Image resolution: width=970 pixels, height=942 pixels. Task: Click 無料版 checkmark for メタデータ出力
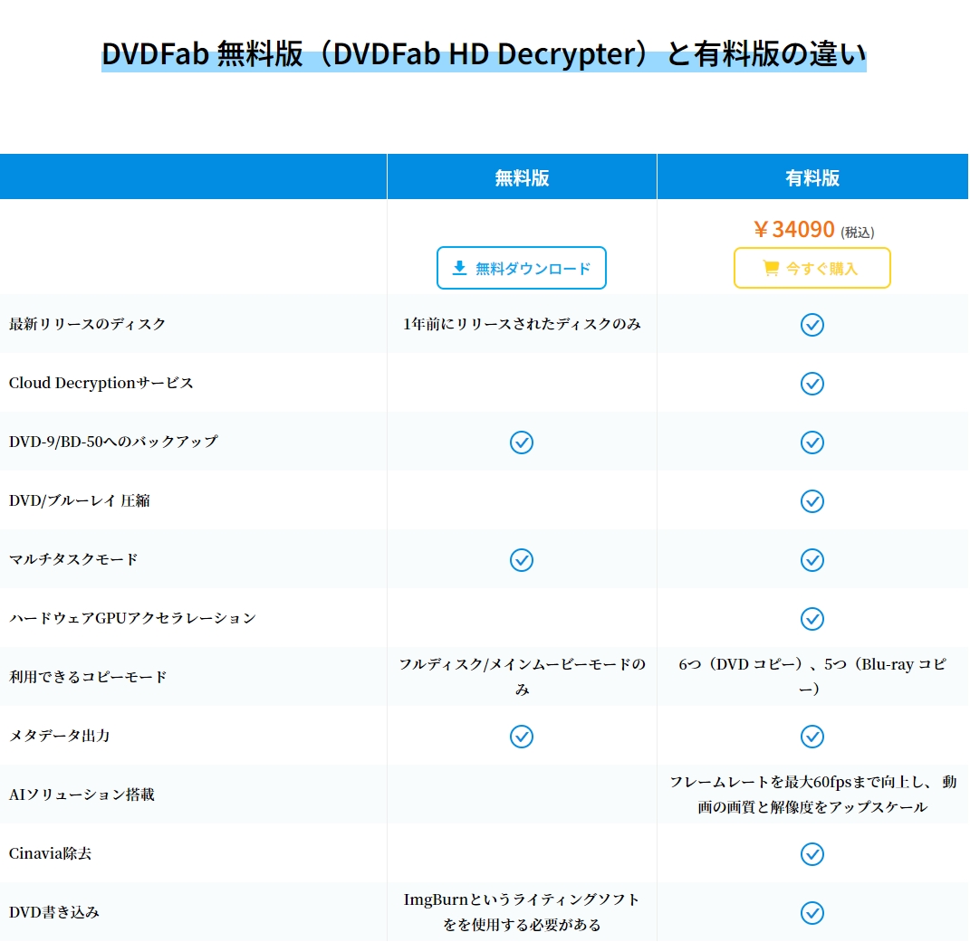(522, 737)
